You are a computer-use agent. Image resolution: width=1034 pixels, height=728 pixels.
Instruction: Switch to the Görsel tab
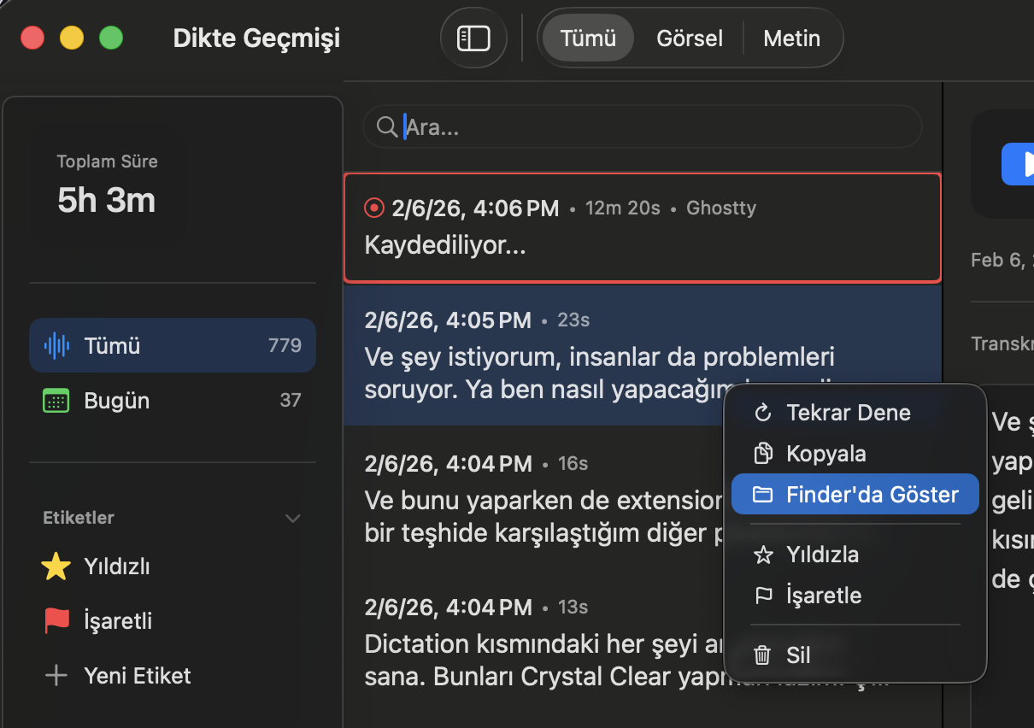click(x=689, y=38)
